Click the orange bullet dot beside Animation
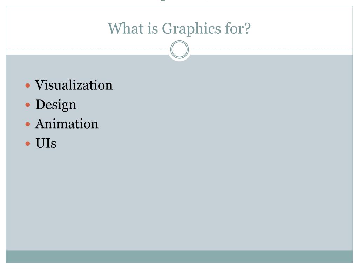 click(x=28, y=124)
